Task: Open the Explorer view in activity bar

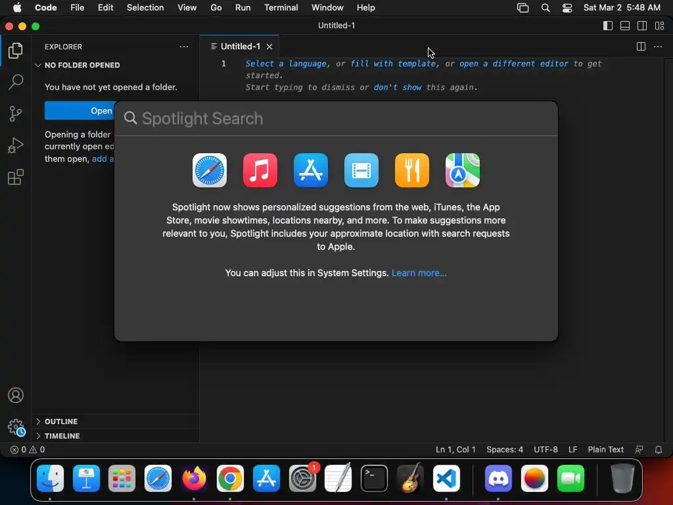Action: click(x=16, y=51)
